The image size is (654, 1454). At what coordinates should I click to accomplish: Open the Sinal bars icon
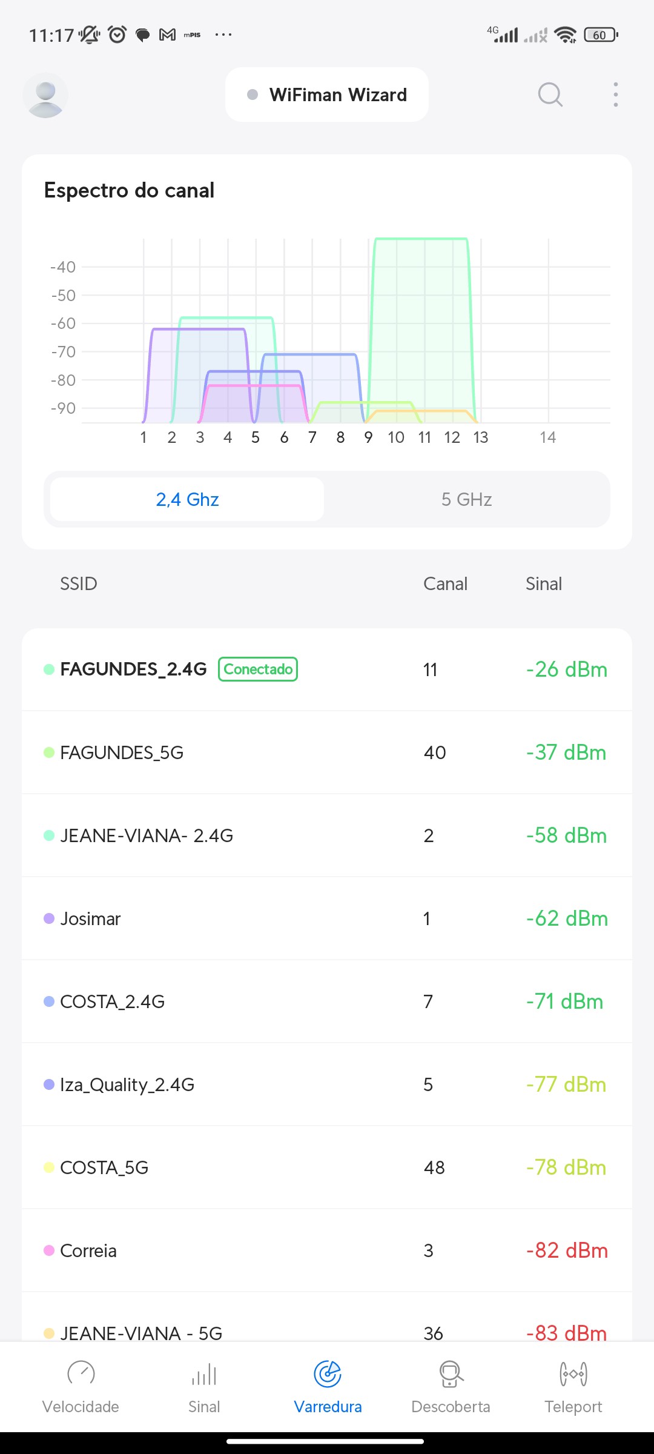tap(204, 1373)
